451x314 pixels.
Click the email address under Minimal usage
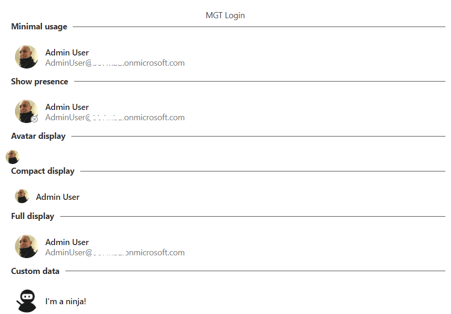[115, 63]
